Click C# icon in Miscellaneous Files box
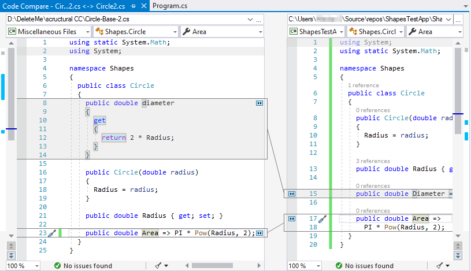The height and width of the screenshot is (271, 471). tap(12, 32)
